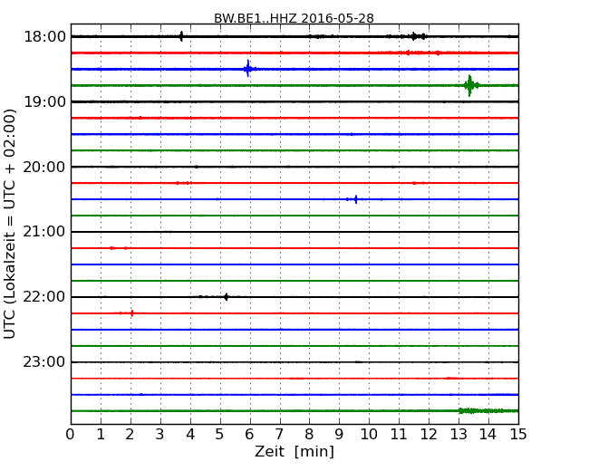
Task: Click the 'UTC (Lokalzeit = UTC + 02:00)' axis label
Action: tap(10, 224)
